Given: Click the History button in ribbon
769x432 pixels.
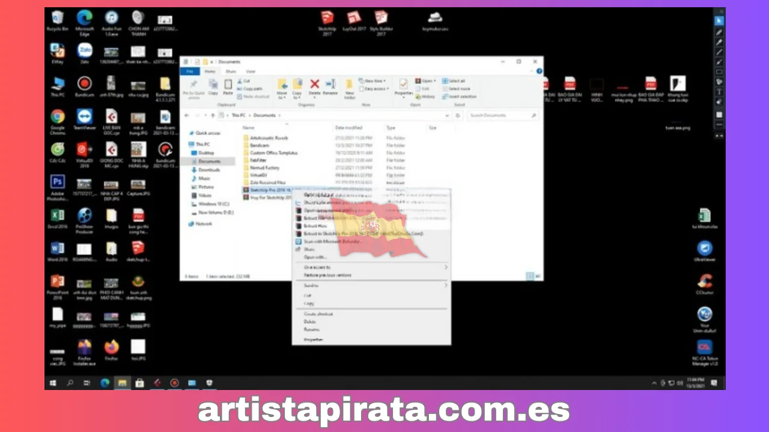Looking at the screenshot, I should [425, 96].
